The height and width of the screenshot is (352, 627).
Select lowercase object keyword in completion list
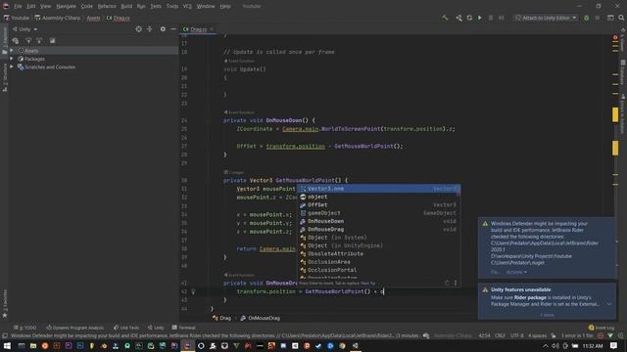(378, 197)
